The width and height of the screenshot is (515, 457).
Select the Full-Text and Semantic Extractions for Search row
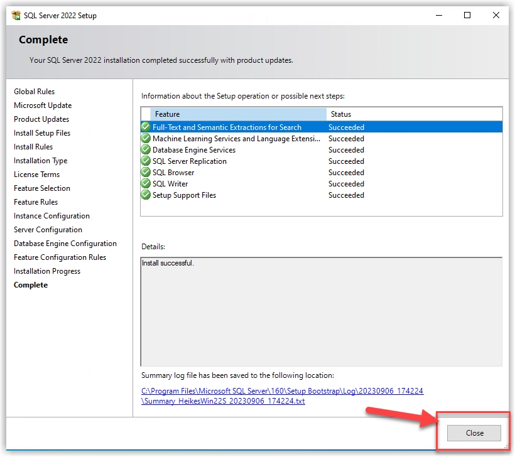(x=322, y=127)
